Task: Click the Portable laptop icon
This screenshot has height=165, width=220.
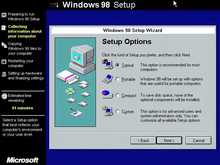Action: (x=108, y=79)
